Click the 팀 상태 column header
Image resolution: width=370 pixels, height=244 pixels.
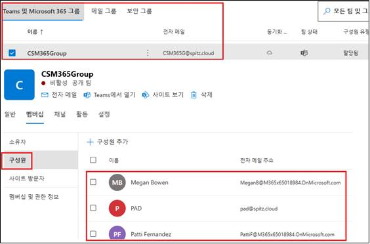pos(309,32)
